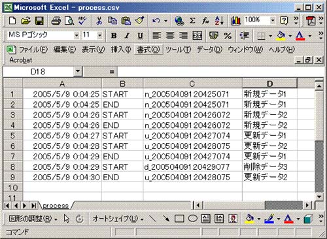This screenshot has width=327, height=239.
Task: Undo the last action
Action: pyautogui.click(x=156, y=21)
